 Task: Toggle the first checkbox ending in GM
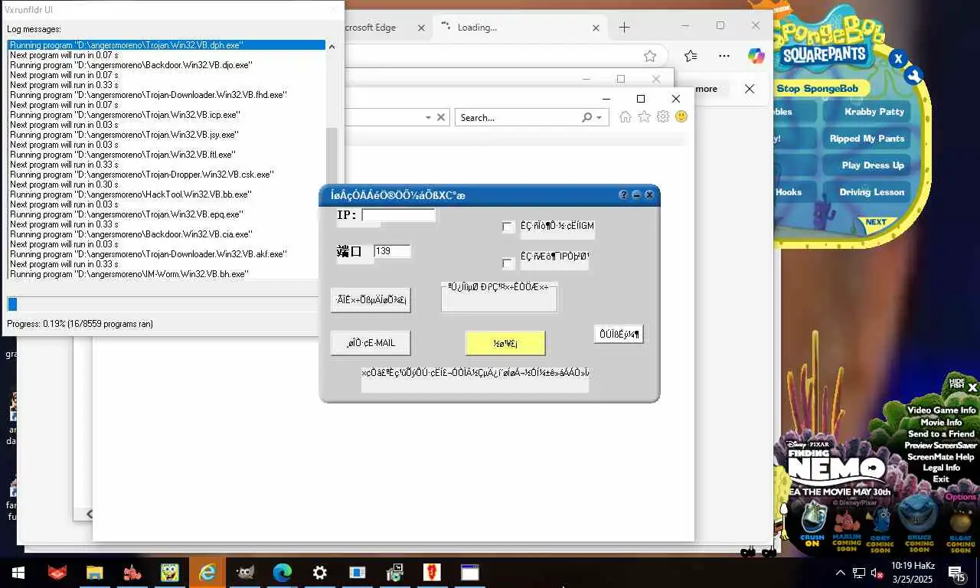pos(508,227)
